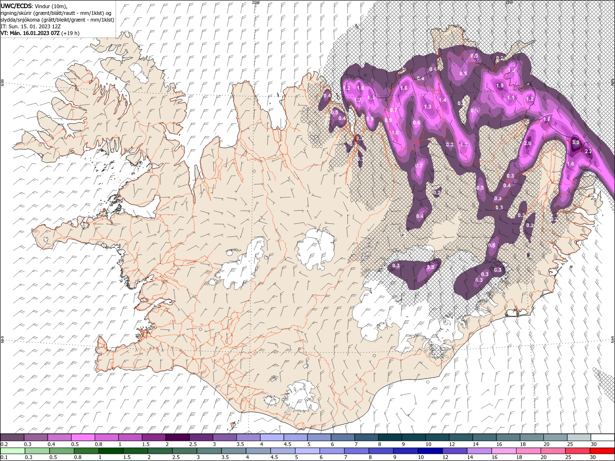
Task: Select the light pink 16 swatch in lower legend
Action: (504, 451)
